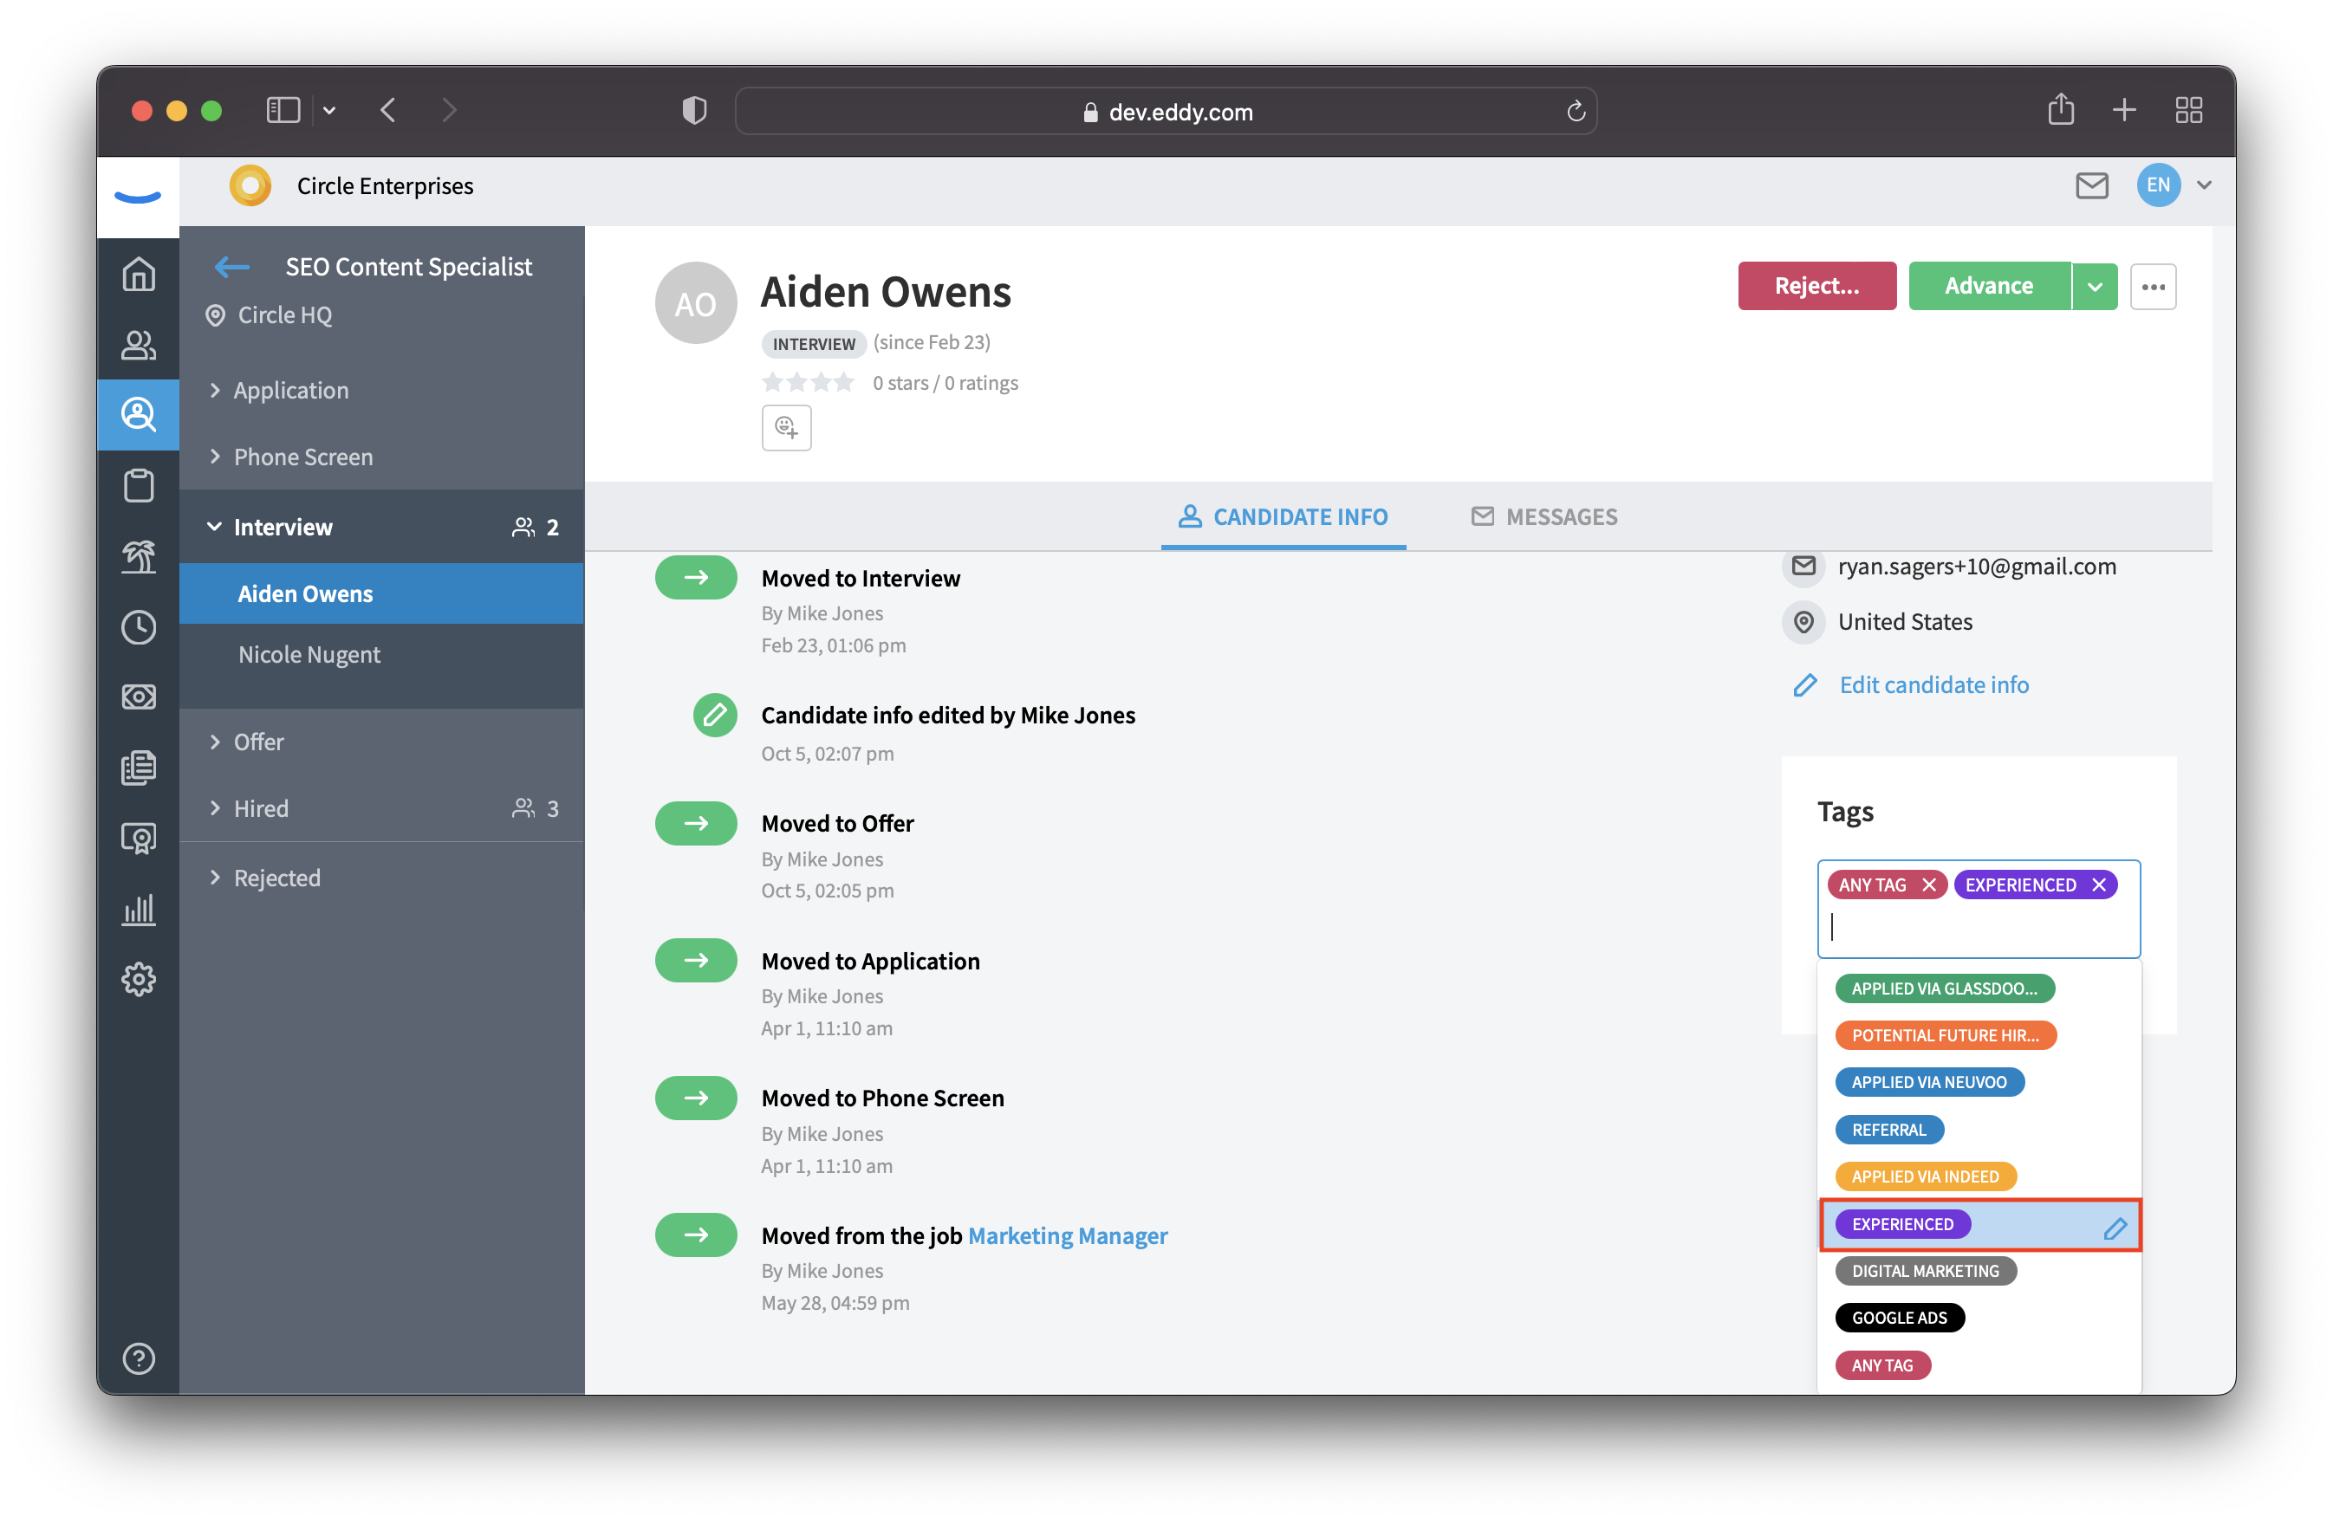Open the clipboard icon in sidebar

tap(138, 485)
